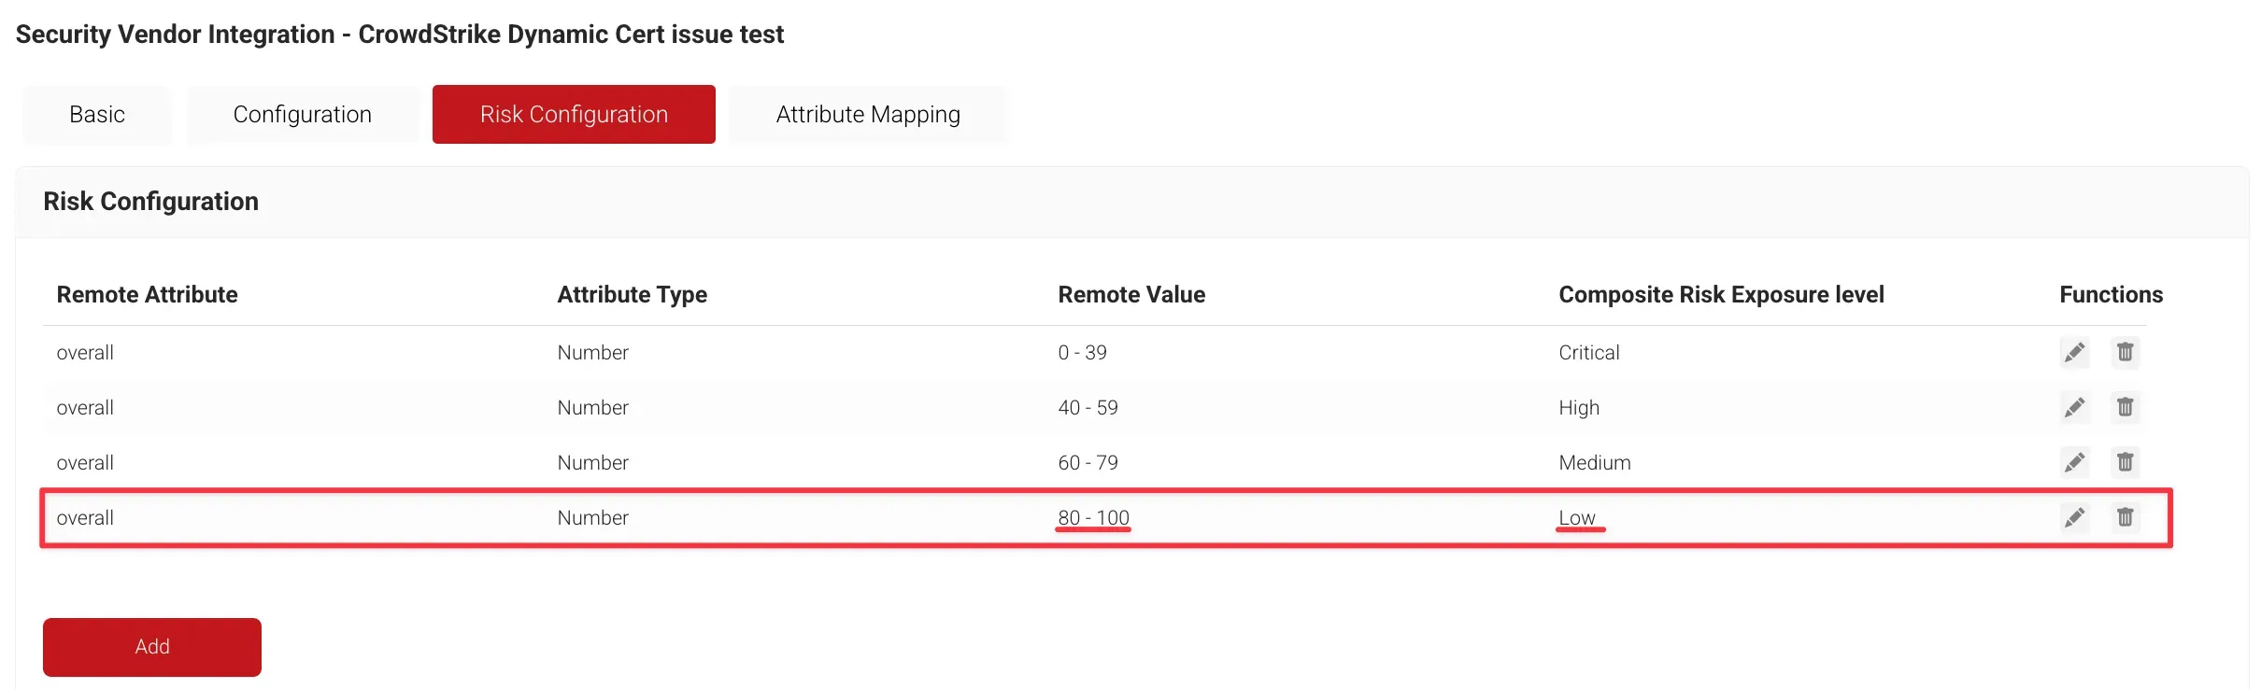Screen dimensions: 2261x689
Task: Select the Risk Configuration tab
Action: [x=574, y=115]
